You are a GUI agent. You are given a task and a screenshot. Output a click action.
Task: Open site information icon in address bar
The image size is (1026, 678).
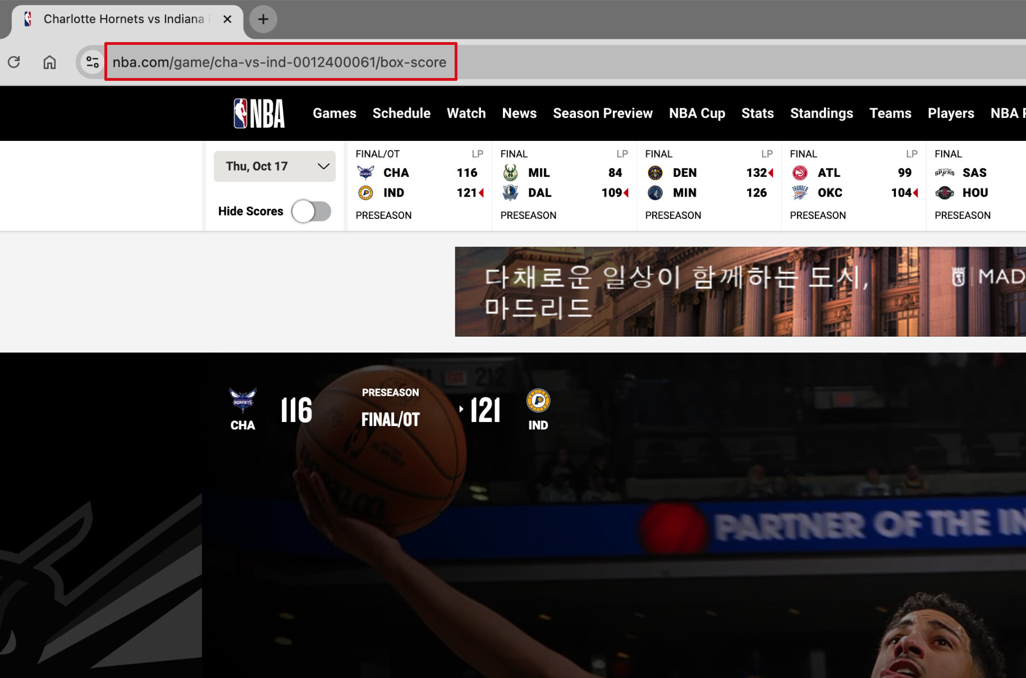[x=92, y=62]
